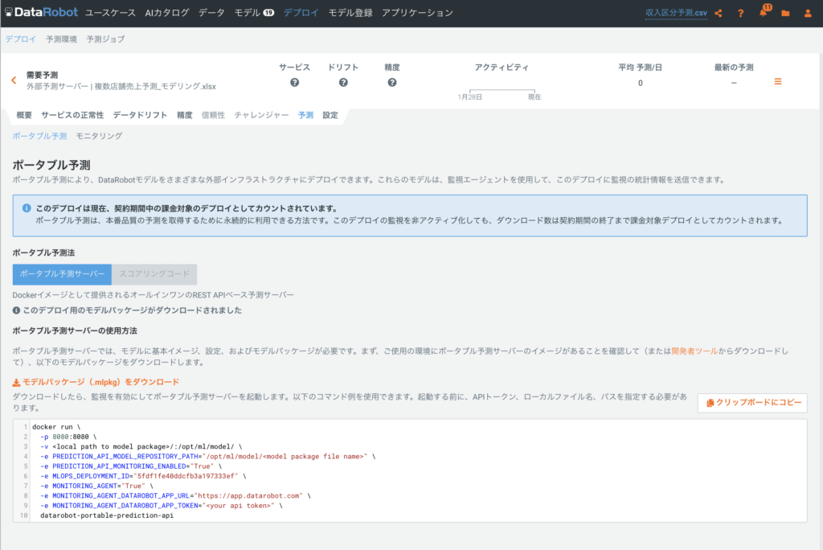
Task: Click the サービス status question mark icon
Action: point(294,83)
